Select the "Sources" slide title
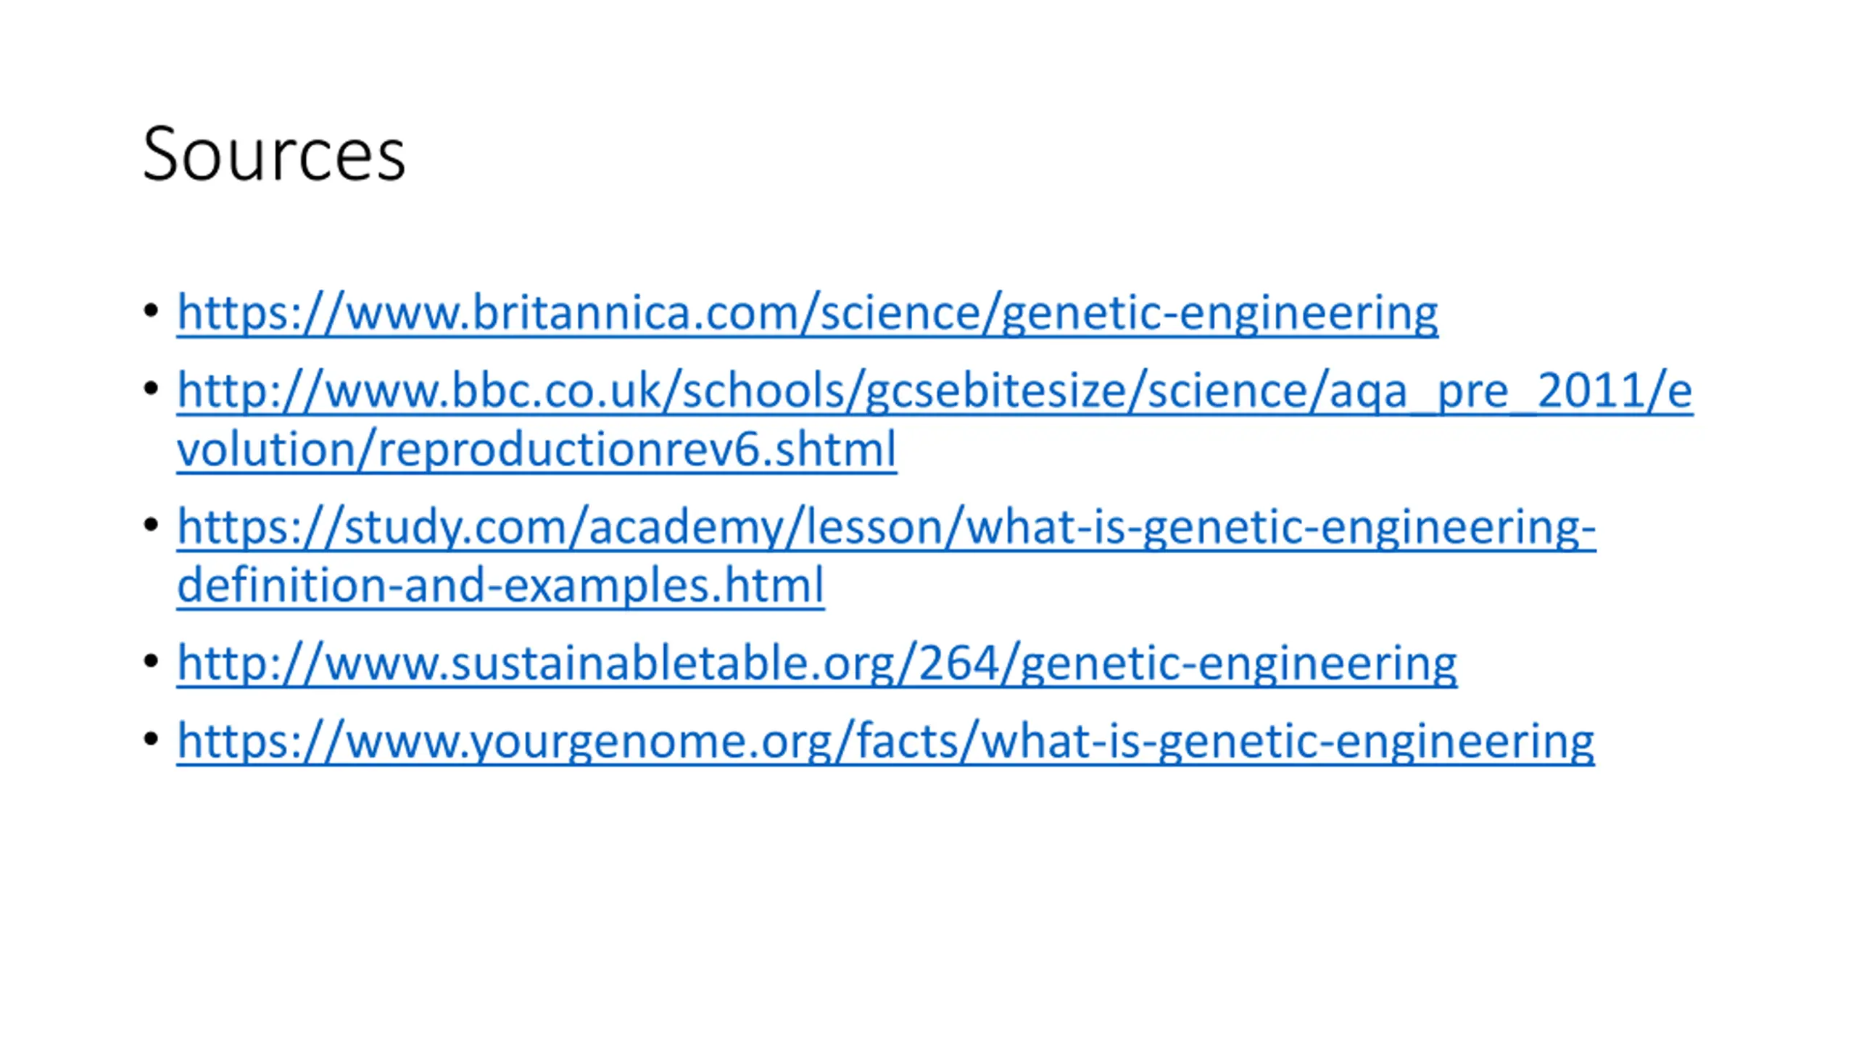Image resolution: width=1856 pixels, height=1044 pixels. pyautogui.click(x=274, y=154)
